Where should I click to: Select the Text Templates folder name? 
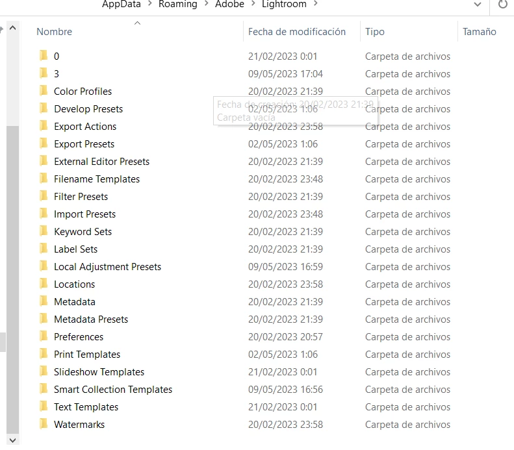click(86, 406)
